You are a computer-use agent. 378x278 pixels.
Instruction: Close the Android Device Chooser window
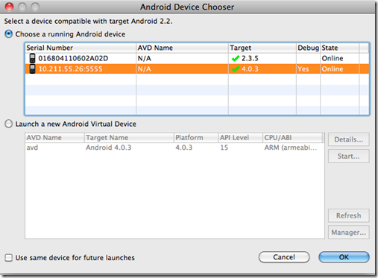click(x=9, y=7)
